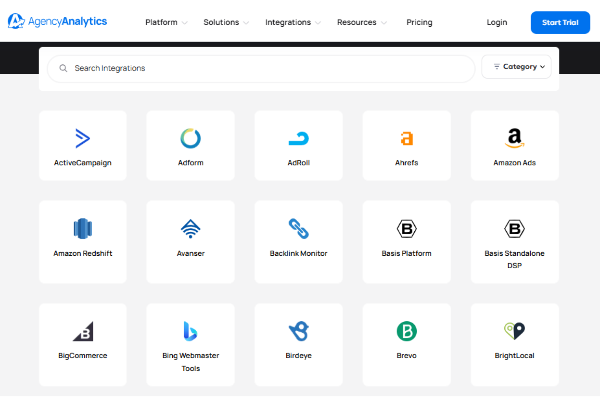Click the Bing Webmaster Tools logo icon

[190, 331]
